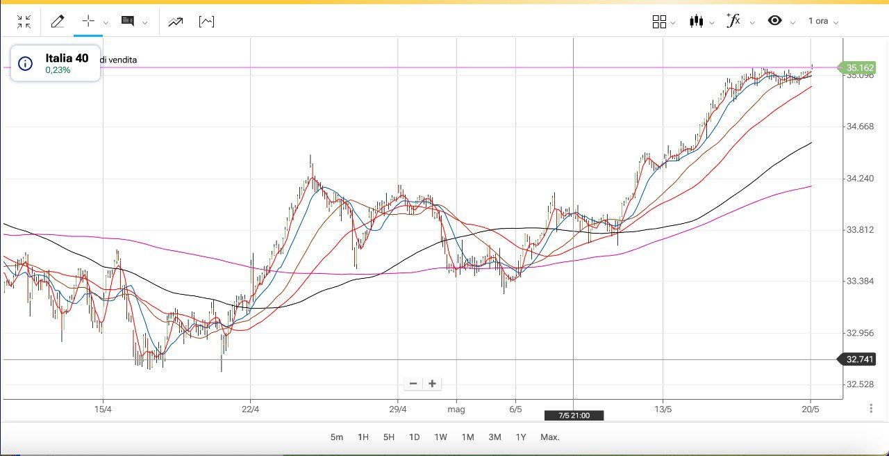Click the Italia 40 info icon
The height and width of the screenshot is (456, 889).
[25, 64]
